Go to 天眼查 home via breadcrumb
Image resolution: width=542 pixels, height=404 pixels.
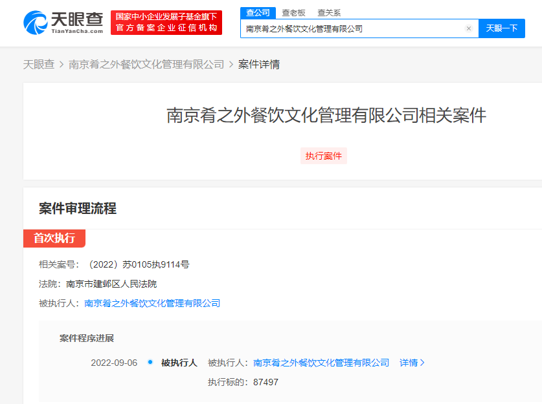point(39,64)
